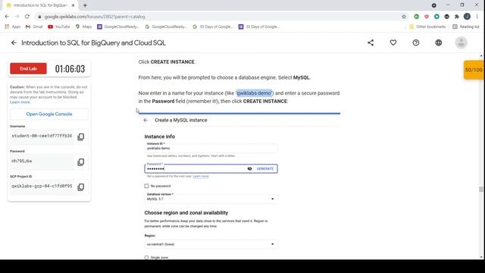
Task: Click the qwiklabs-gcp project ID value
Action: 42,186
